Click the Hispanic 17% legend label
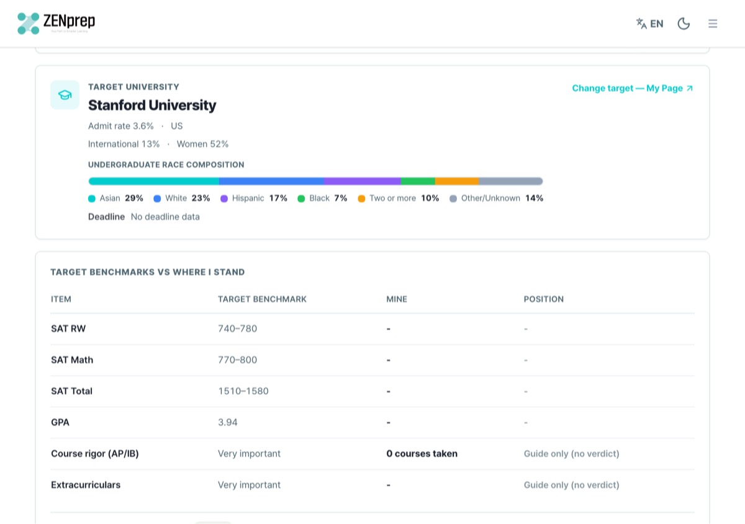This screenshot has width=745, height=524. [x=260, y=198]
